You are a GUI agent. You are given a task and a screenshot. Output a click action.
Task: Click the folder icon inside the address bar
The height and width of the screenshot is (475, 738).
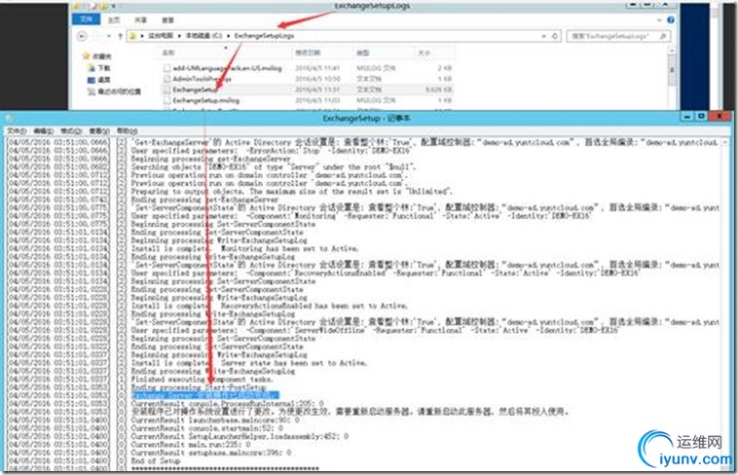point(133,36)
